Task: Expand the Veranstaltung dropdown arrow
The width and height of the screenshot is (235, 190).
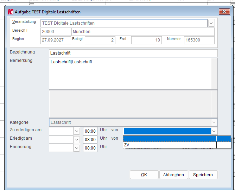Action: [x=211, y=24]
